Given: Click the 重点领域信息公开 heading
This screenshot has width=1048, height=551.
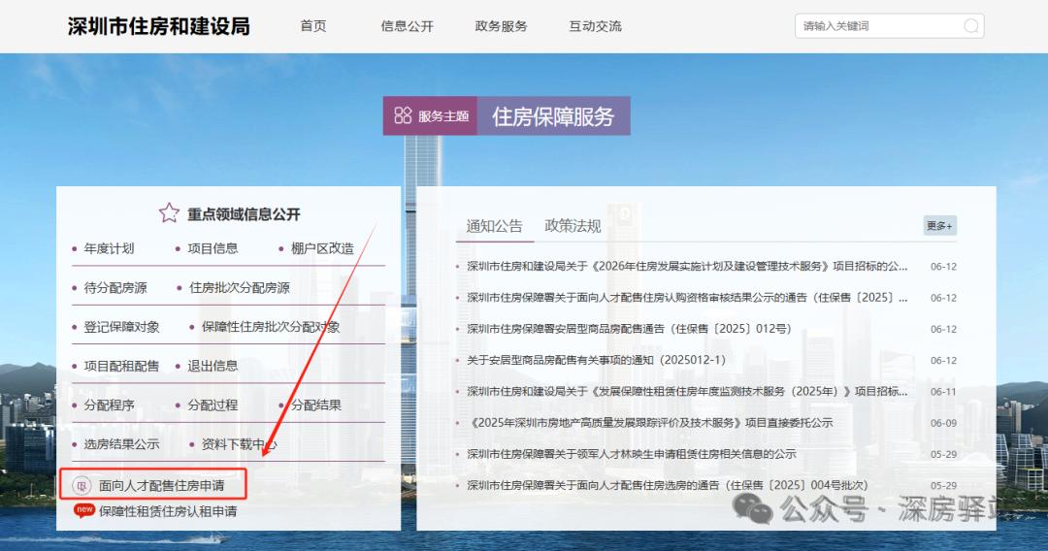Looking at the screenshot, I should click(244, 213).
